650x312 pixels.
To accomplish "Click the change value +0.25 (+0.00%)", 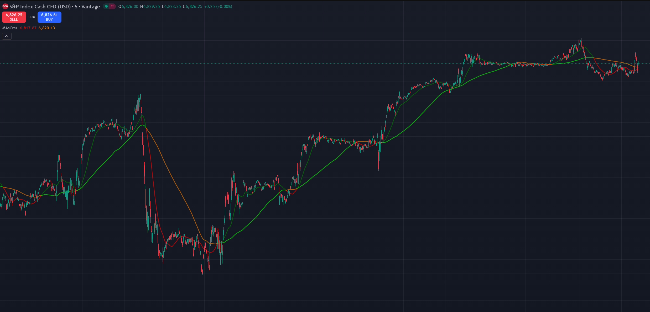I will [x=218, y=7].
